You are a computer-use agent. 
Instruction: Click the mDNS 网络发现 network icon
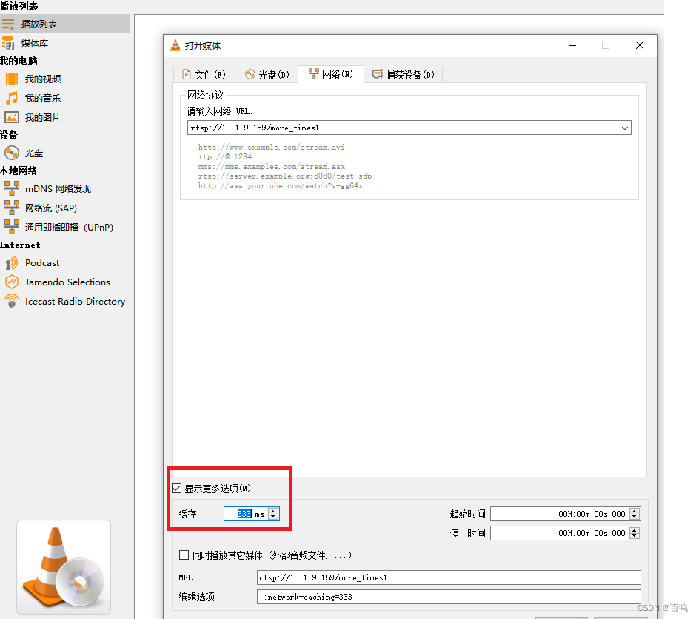12,188
